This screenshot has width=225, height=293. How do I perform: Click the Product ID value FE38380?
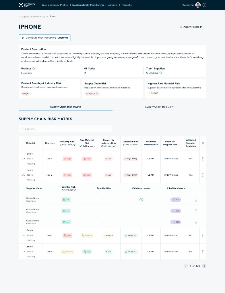click(27, 73)
